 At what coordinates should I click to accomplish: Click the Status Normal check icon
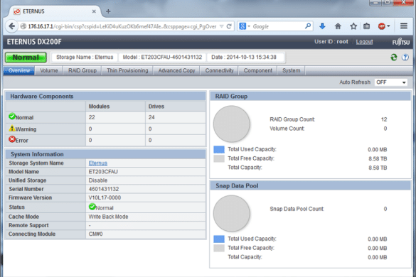tap(92, 207)
